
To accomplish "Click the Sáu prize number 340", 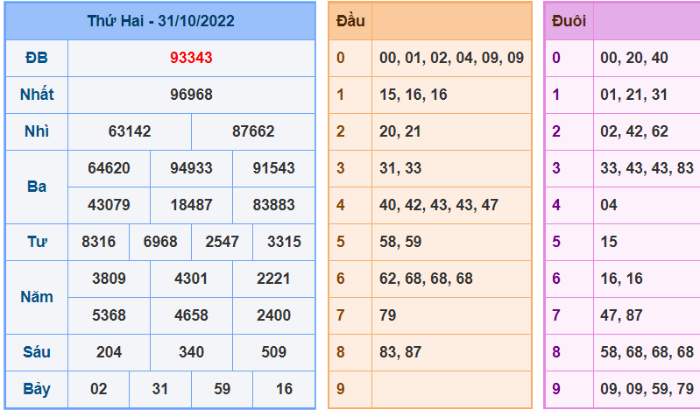I will pyautogui.click(x=191, y=352).
